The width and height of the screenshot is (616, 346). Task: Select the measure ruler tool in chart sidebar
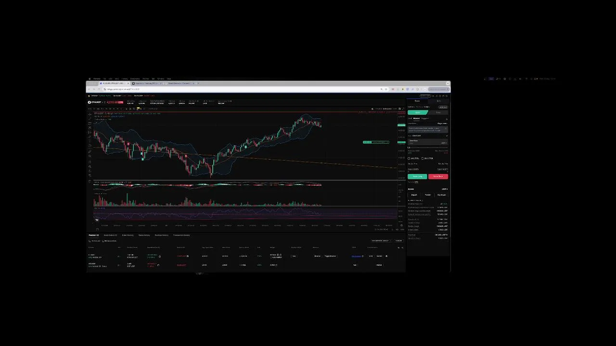(90, 152)
